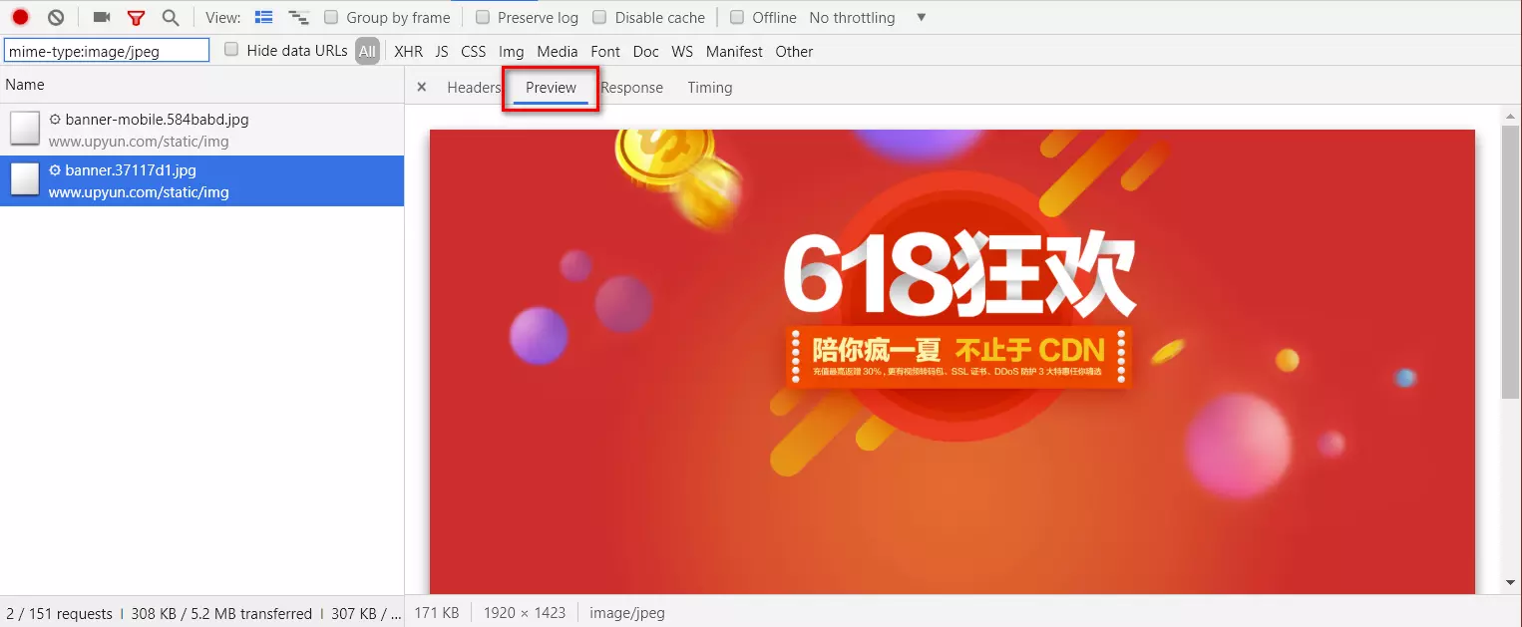Show only Img requests
1522x627 pixels.
(512, 52)
